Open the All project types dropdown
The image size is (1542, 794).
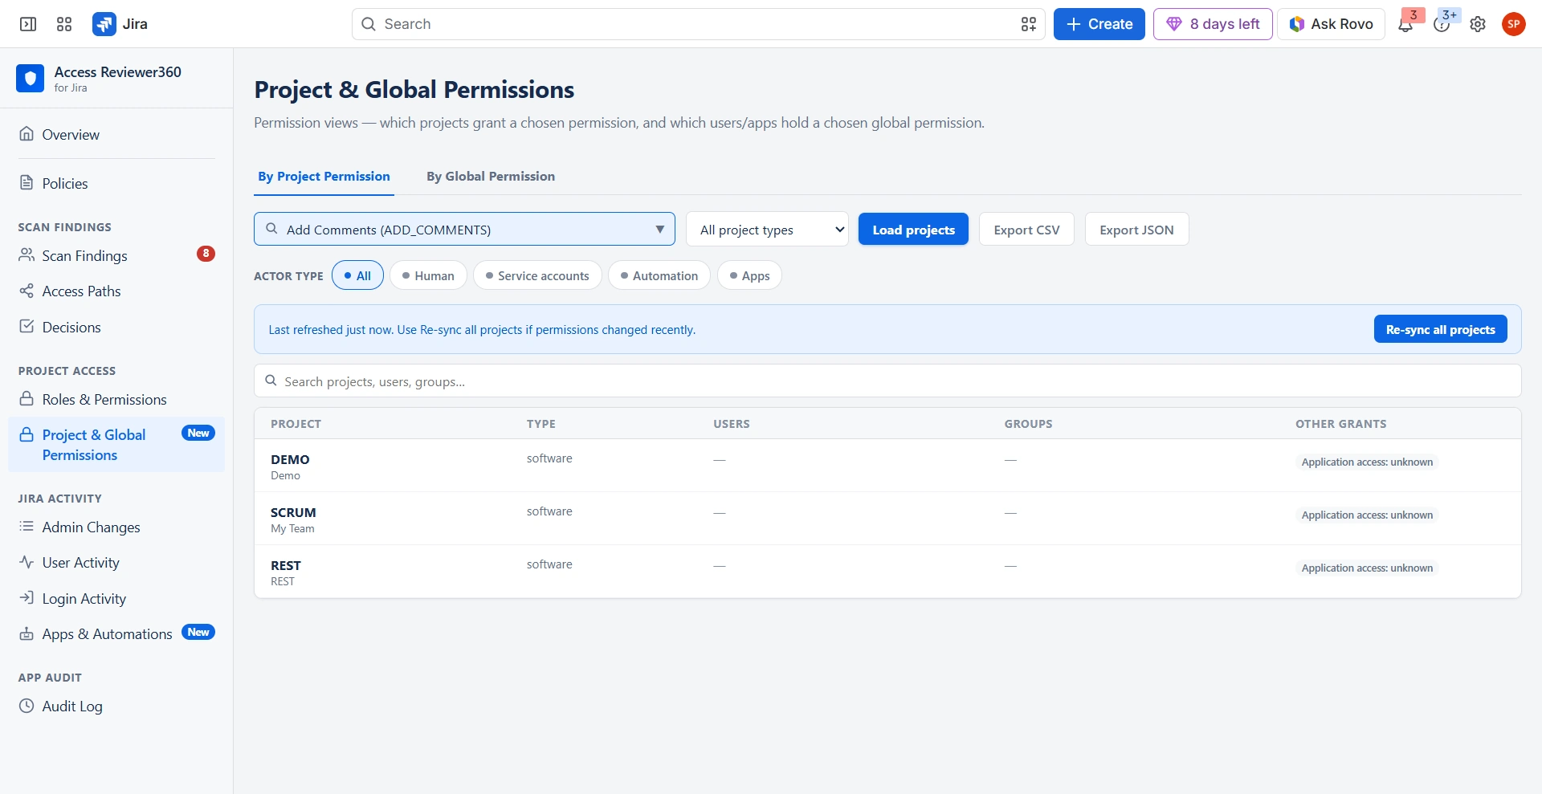(767, 229)
